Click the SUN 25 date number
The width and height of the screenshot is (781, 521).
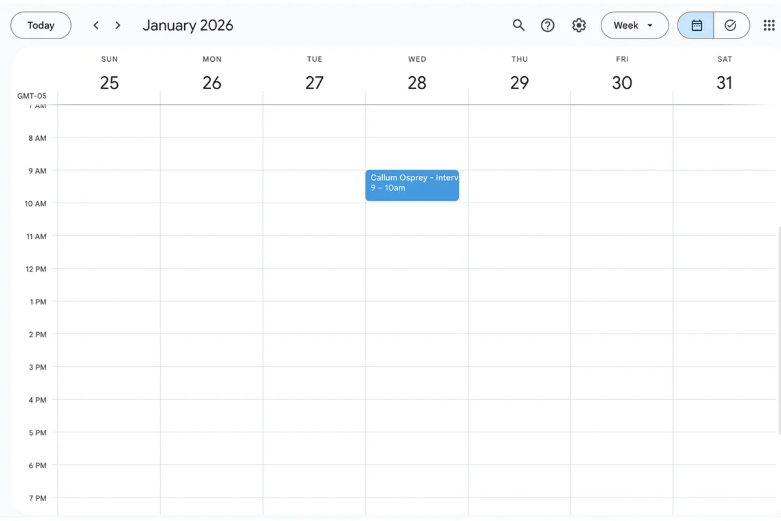click(109, 83)
